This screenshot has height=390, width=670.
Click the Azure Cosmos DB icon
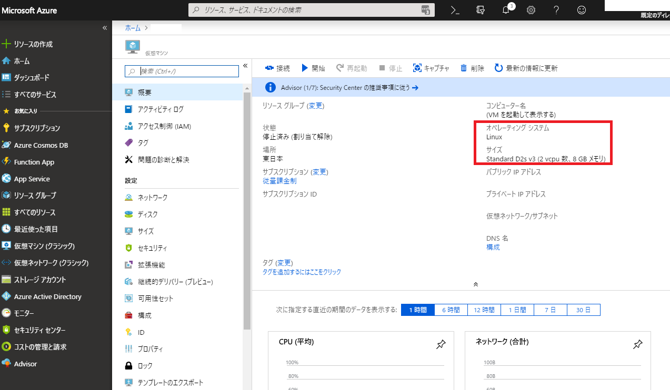[x=6, y=145]
